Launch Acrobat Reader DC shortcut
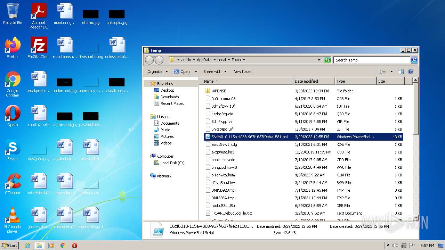Screen dimensions: 445x250 click(x=39, y=16)
